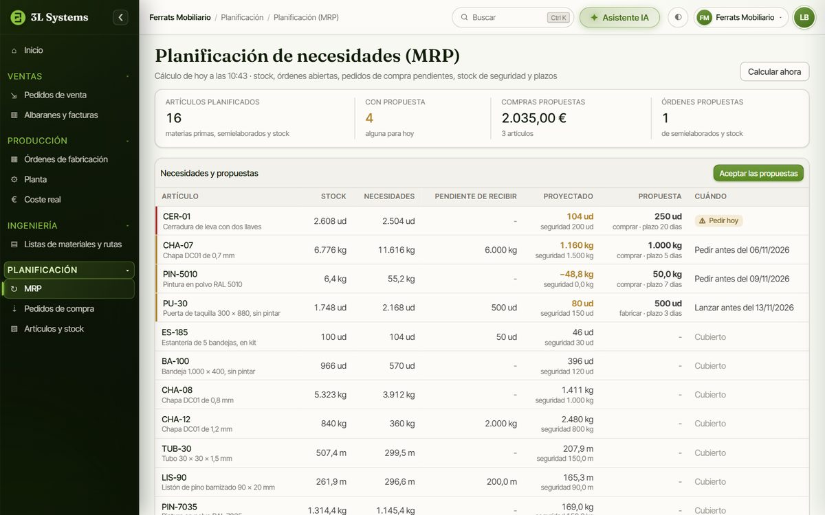Open the Ferrats Mobiliario company dropdown
Viewport: 825px width, 515px height.
click(742, 17)
